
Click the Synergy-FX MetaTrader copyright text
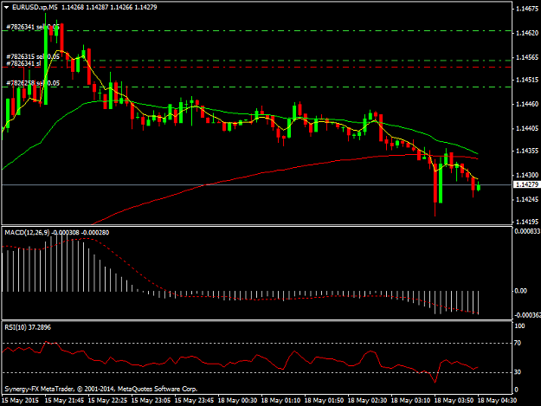click(x=101, y=389)
